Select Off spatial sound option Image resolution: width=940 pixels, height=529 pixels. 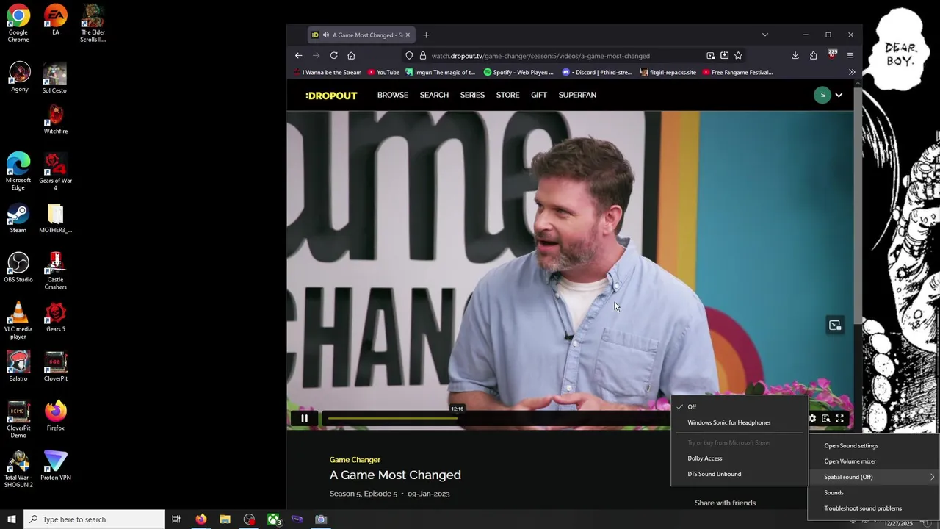740,407
